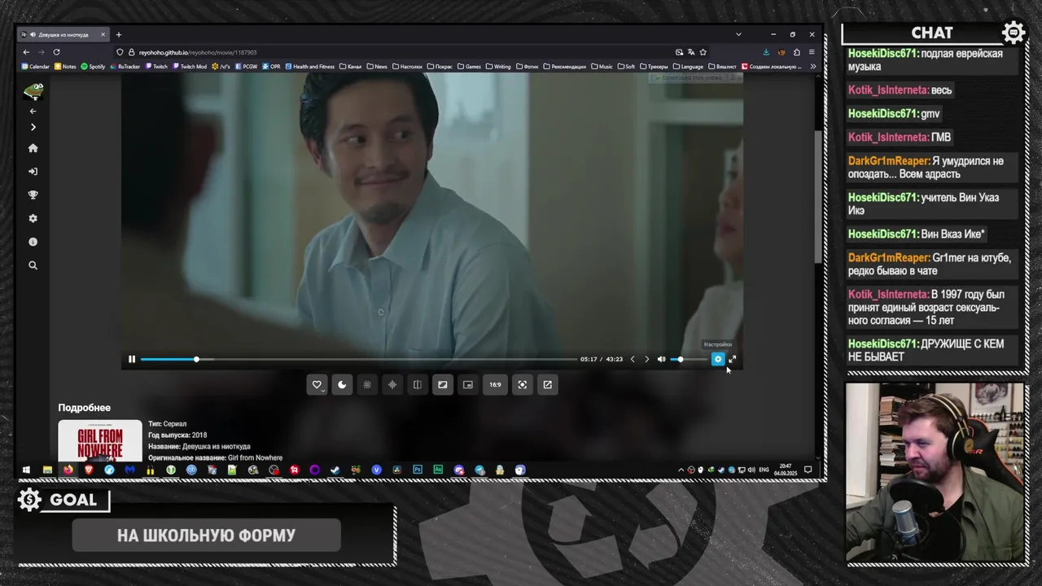The width and height of the screenshot is (1042, 586).
Task: Open the Health and Fitness bookmark
Action: click(310, 67)
